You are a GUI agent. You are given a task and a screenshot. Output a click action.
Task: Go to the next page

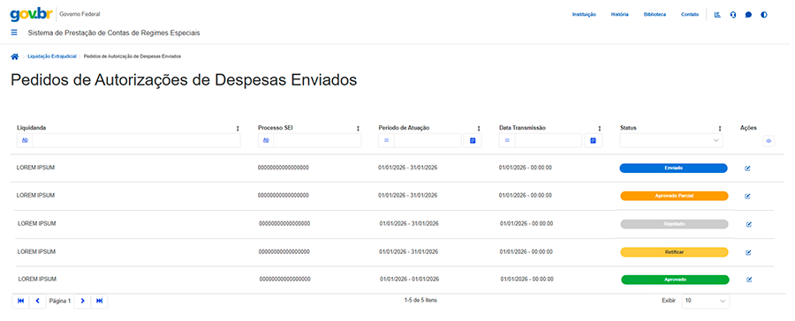pos(82,301)
